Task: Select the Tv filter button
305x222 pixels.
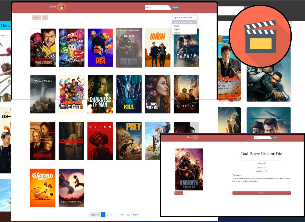Action: click(45, 18)
